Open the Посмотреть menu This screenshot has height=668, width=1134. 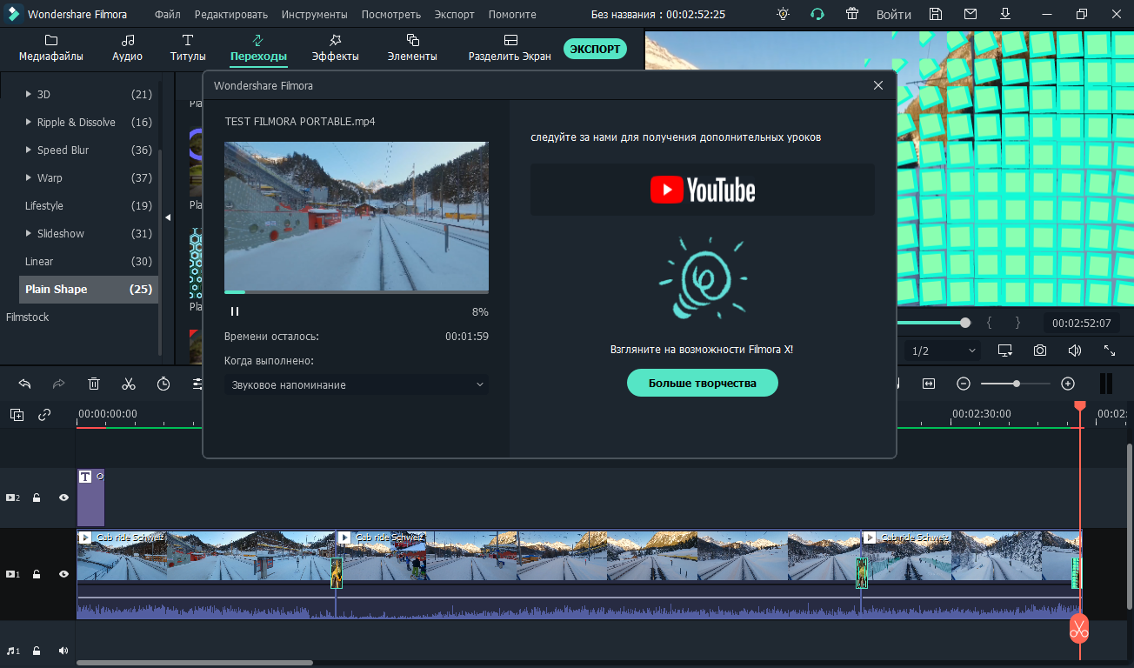pos(391,15)
